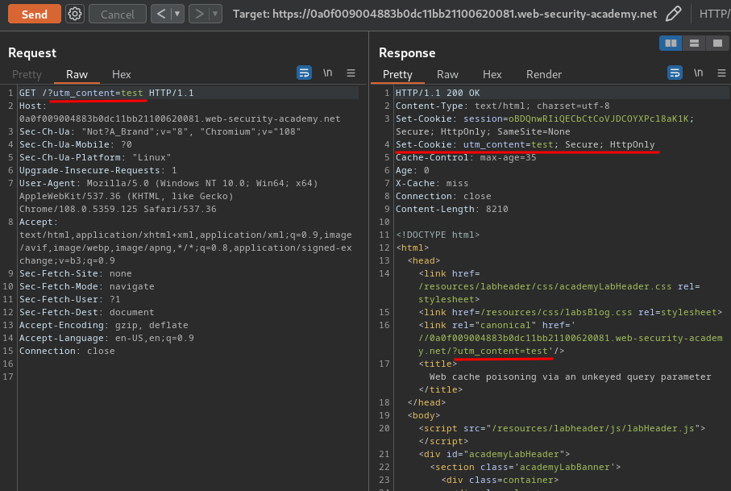Screen dimensions: 731x491
Task: Click the labHeader.js script line
Action: tap(562, 428)
